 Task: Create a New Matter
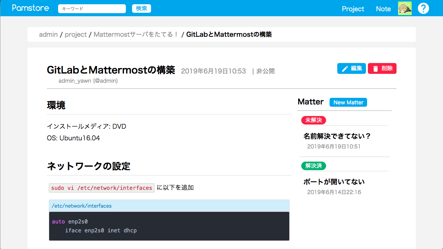pos(348,102)
